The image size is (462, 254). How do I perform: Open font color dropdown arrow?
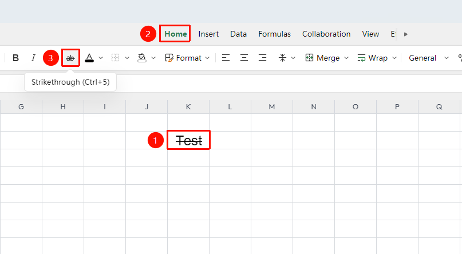[101, 58]
